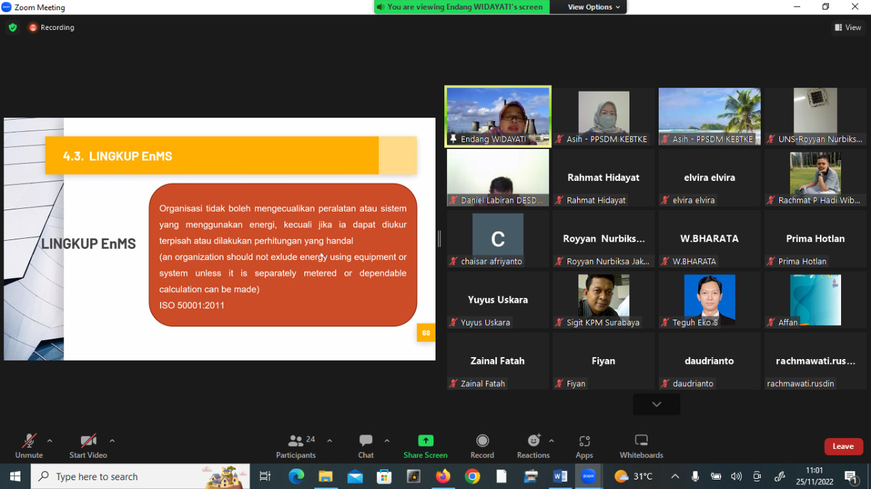Open the Apps panel
The height and width of the screenshot is (489, 871).
pos(584,446)
